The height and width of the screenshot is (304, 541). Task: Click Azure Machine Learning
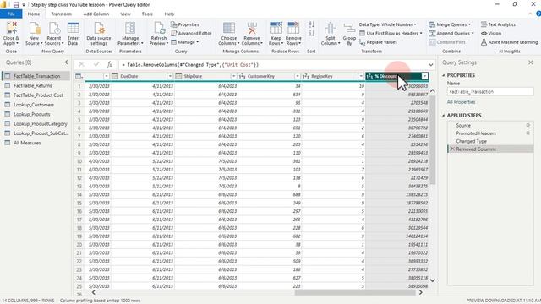[509, 42]
